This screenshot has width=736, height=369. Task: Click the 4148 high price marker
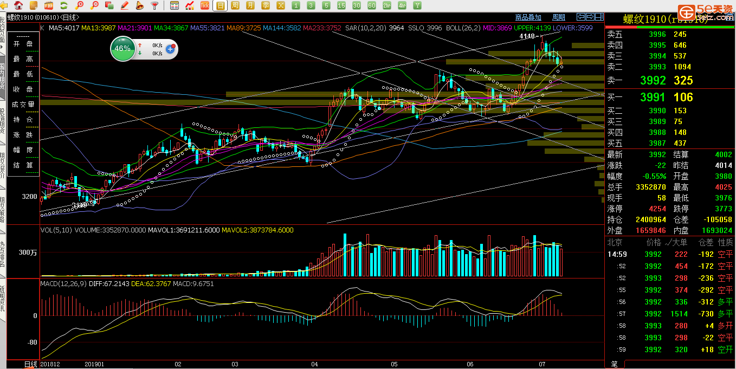527,36
